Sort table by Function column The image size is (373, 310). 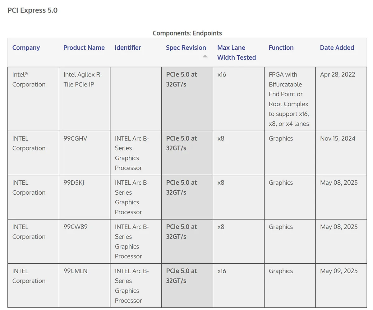pos(281,48)
